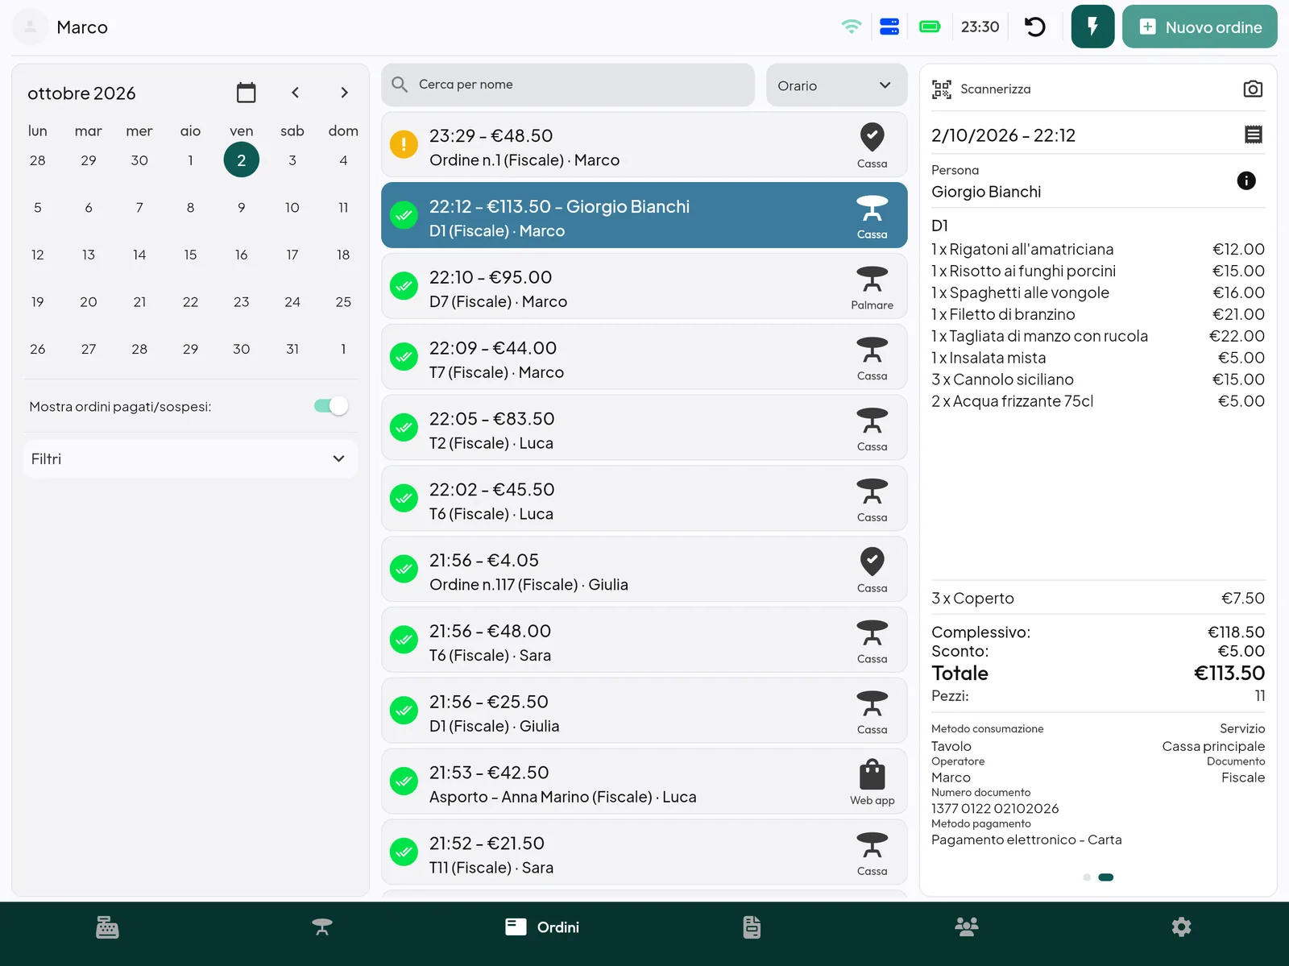Viewport: 1289px width, 966px height.
Task: Open customers tab in bottom bar
Action: [967, 927]
